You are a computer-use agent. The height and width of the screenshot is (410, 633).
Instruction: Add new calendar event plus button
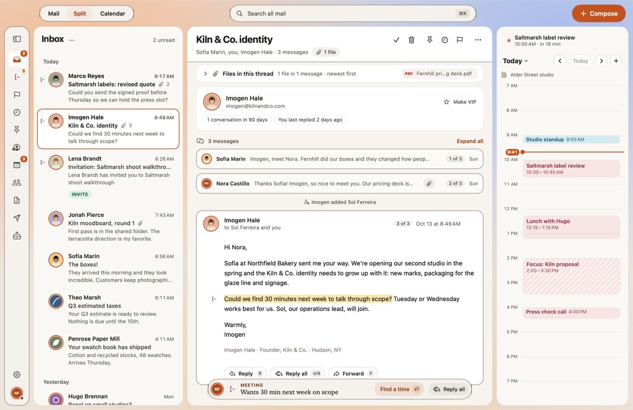616,61
